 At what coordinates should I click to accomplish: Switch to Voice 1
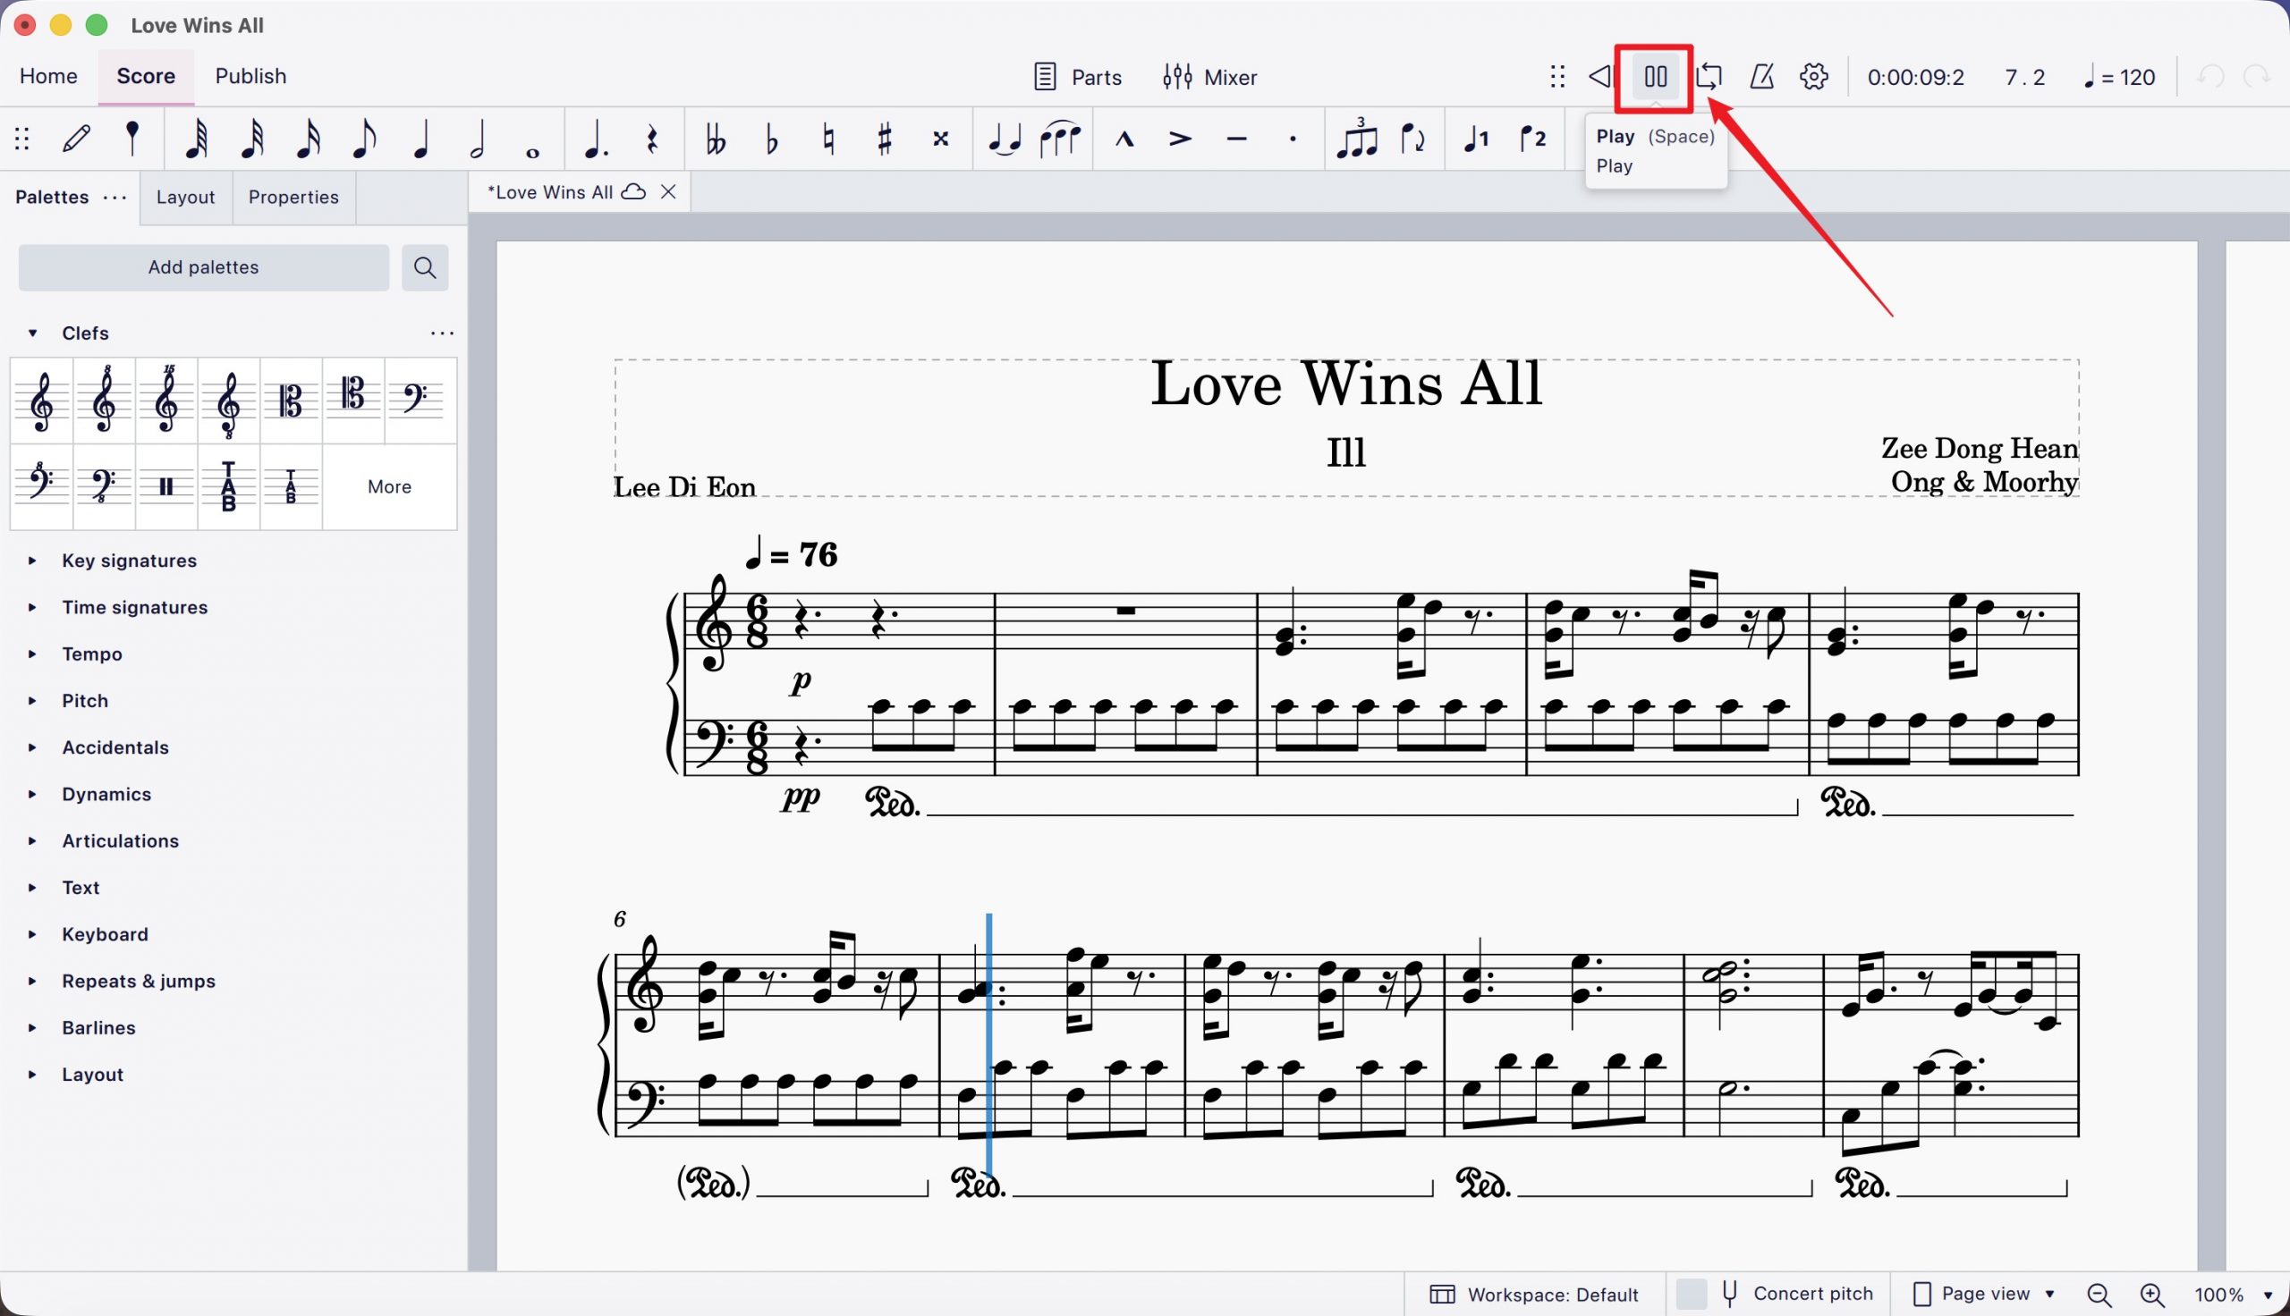pos(1476,139)
